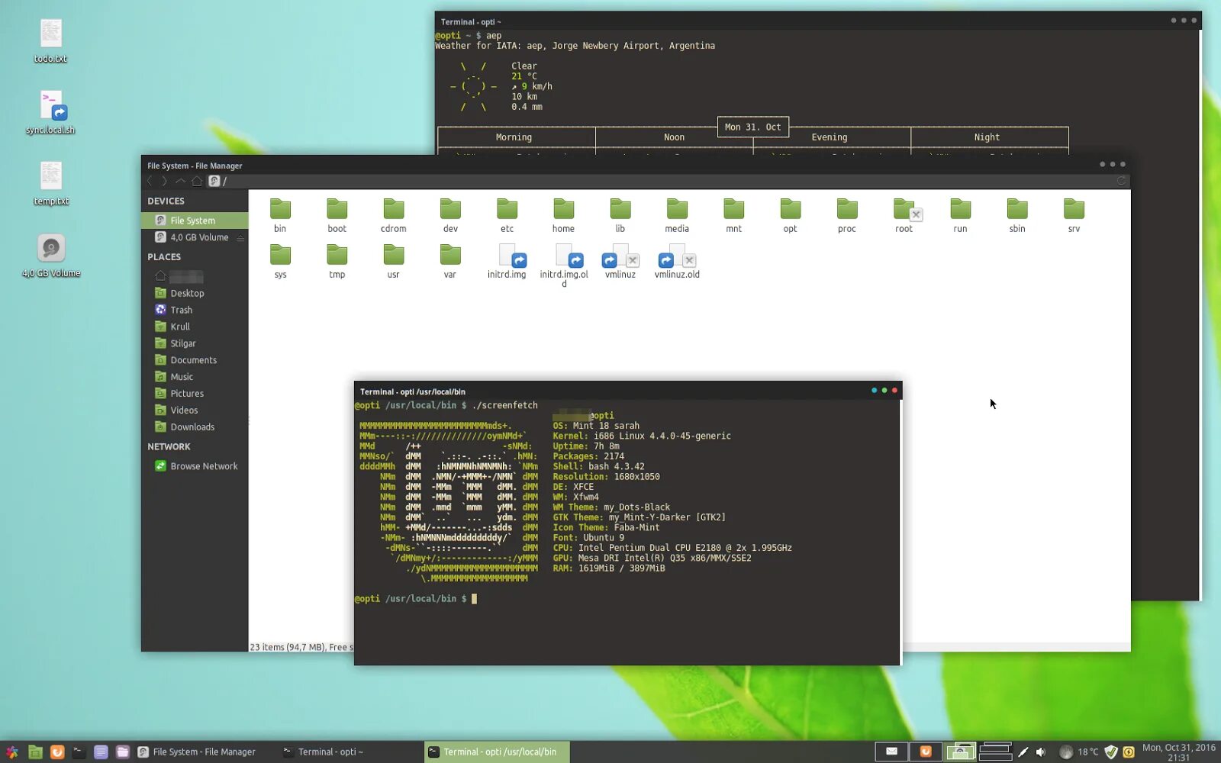Launch purple text editor from panel

click(x=101, y=752)
